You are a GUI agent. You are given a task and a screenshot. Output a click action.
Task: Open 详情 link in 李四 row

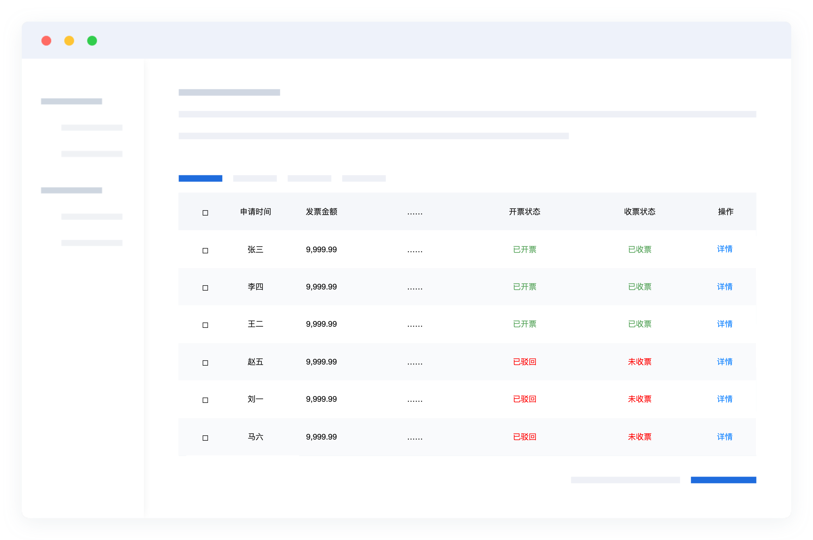click(x=724, y=287)
